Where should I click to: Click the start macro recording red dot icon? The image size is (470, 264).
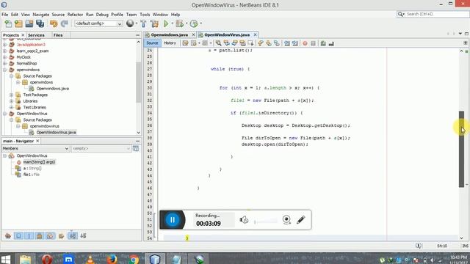click(305, 43)
